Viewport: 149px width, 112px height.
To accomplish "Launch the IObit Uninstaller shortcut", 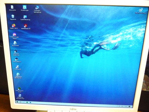I will [x=19, y=90].
